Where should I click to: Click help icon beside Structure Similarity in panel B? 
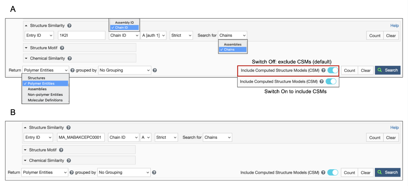tap(68, 128)
